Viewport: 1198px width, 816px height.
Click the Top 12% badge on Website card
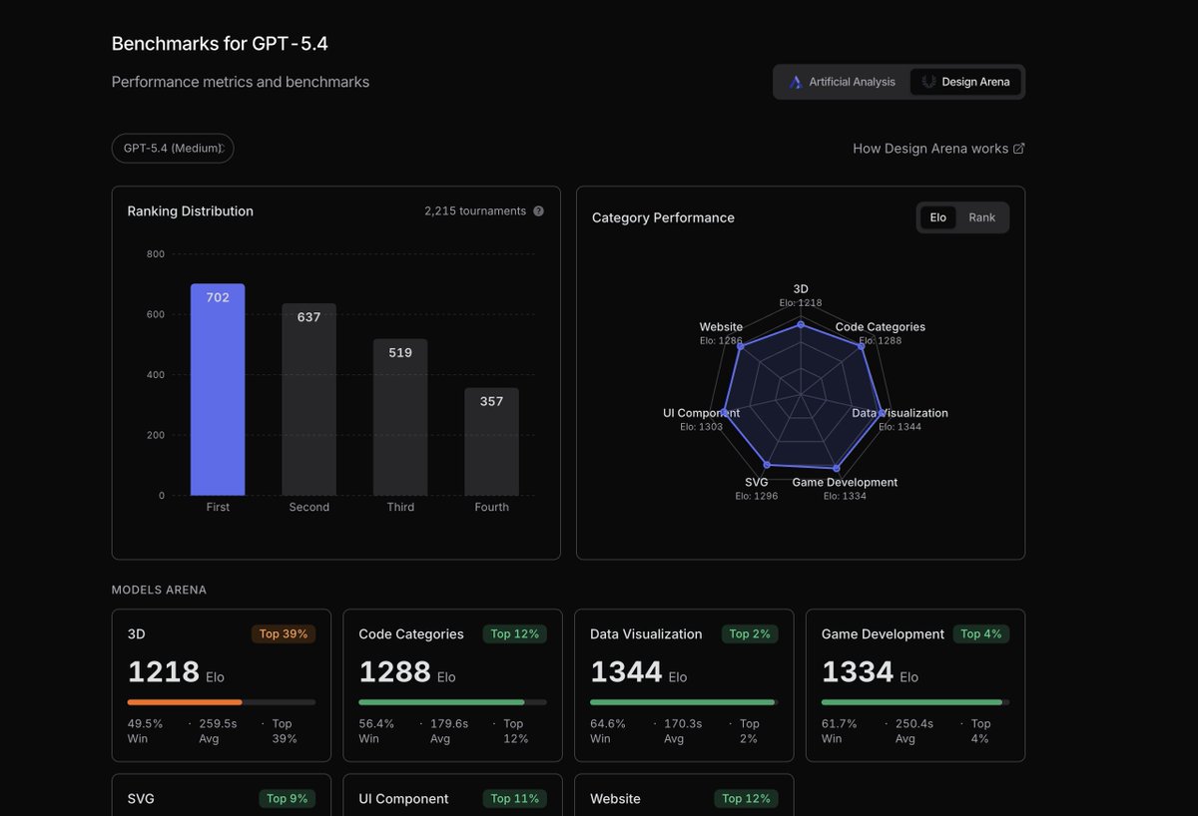(747, 798)
